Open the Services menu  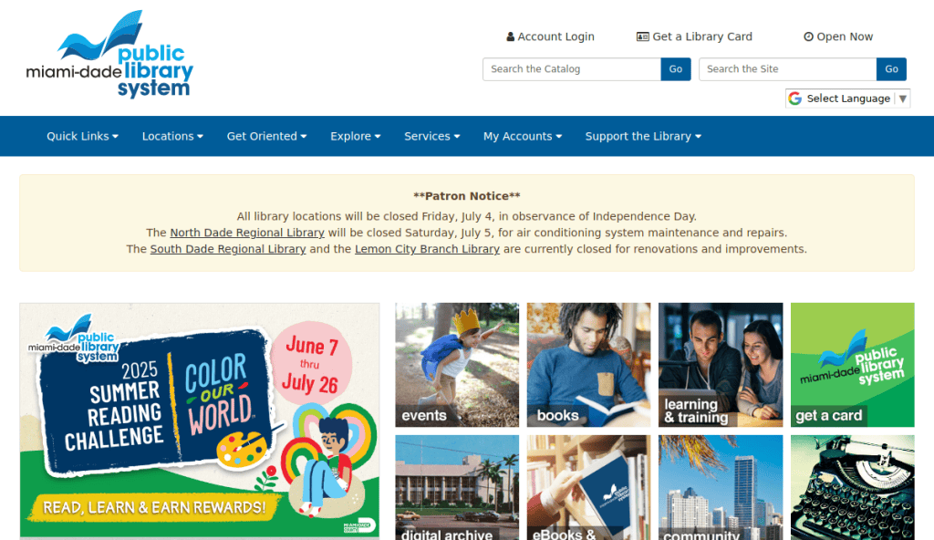(431, 136)
